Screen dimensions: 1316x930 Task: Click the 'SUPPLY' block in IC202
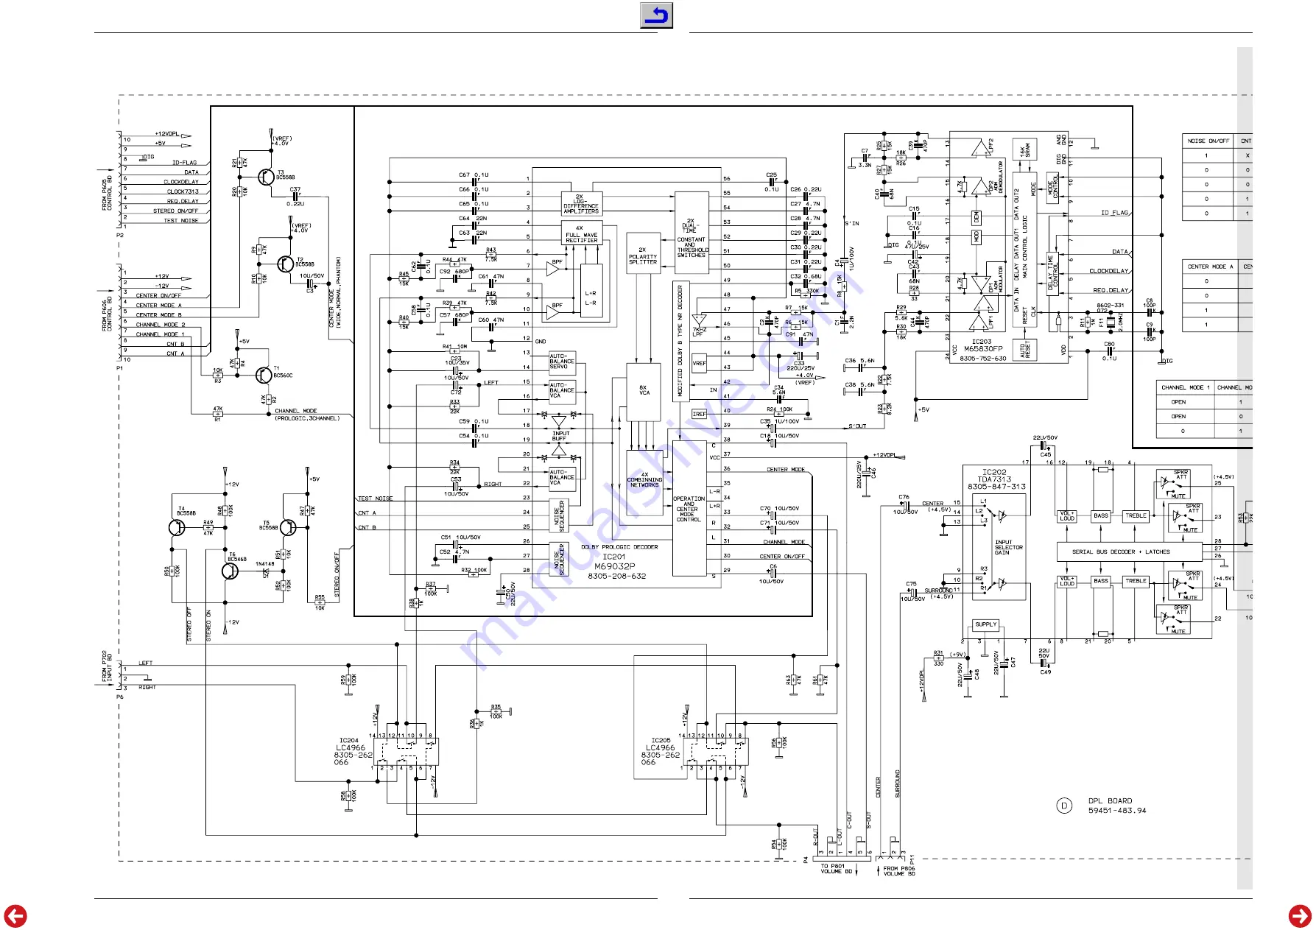point(985,624)
